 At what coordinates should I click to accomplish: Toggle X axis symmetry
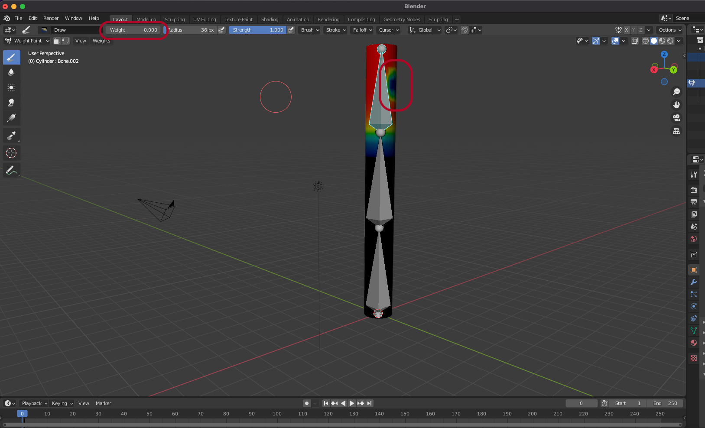pos(627,30)
